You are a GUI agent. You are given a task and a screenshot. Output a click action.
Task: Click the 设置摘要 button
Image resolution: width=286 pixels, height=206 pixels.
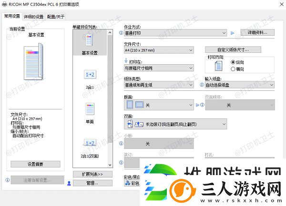coord(35,164)
